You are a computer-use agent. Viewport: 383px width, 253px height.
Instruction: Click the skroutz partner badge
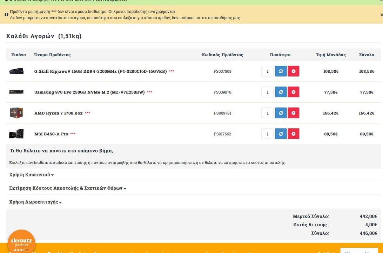[21, 242]
